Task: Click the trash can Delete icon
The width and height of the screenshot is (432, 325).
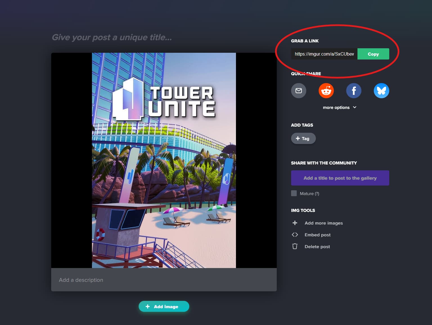Action: coord(295,246)
